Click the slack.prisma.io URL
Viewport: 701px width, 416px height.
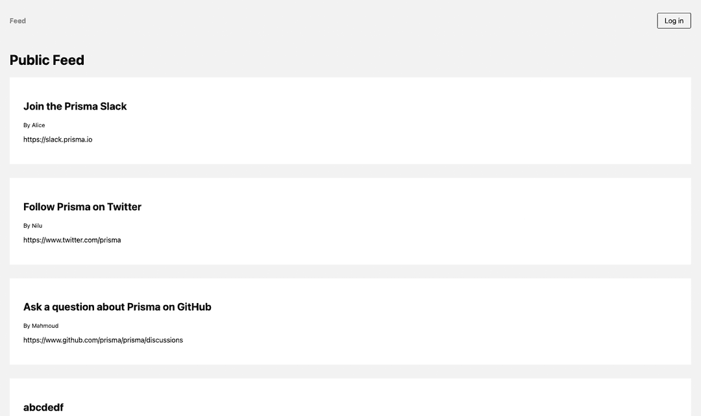[x=58, y=139]
